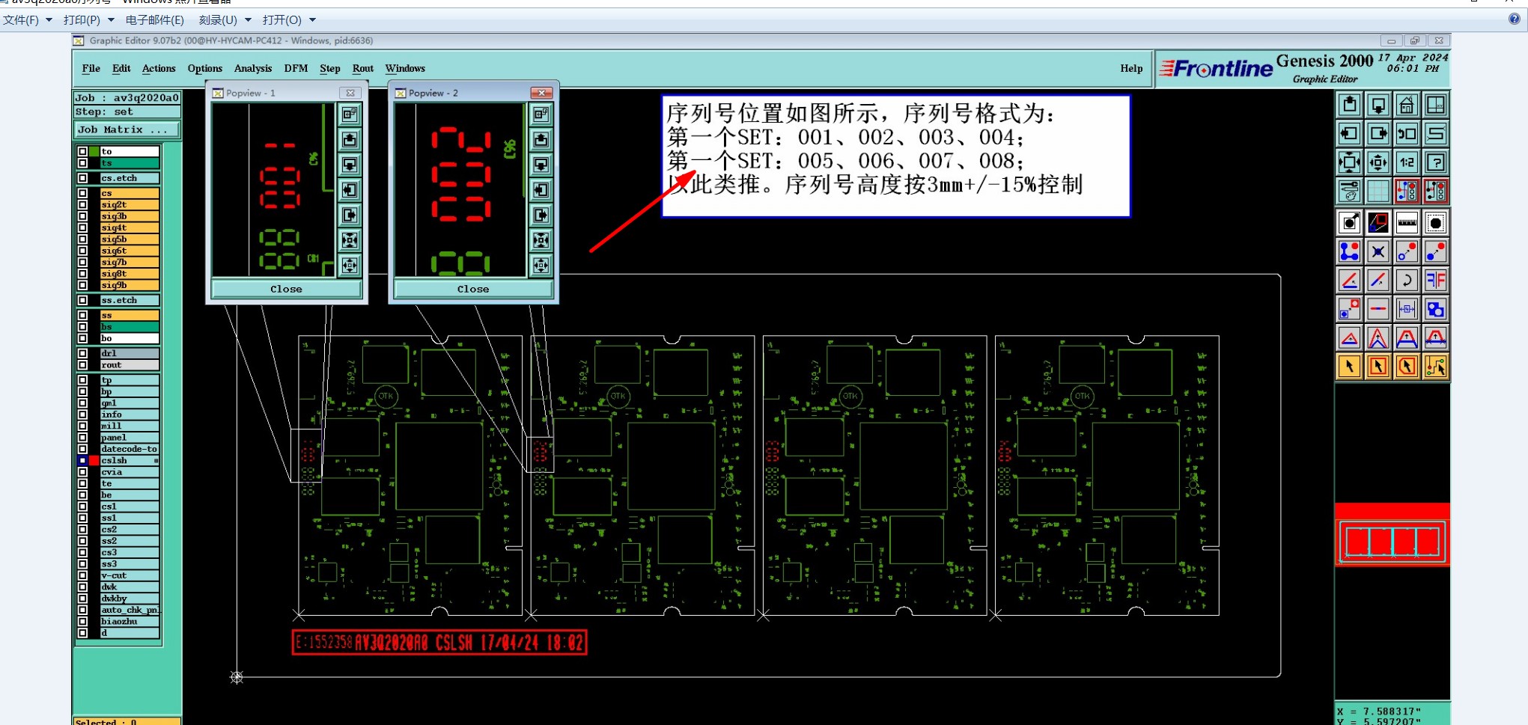Screen dimensions: 1528x725
Task: Open the Actions menu
Action: click(159, 68)
